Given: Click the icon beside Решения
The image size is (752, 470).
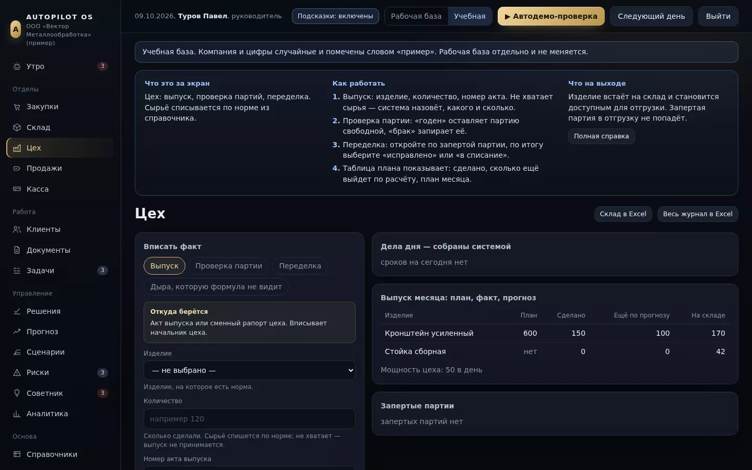Looking at the screenshot, I should tap(17, 311).
